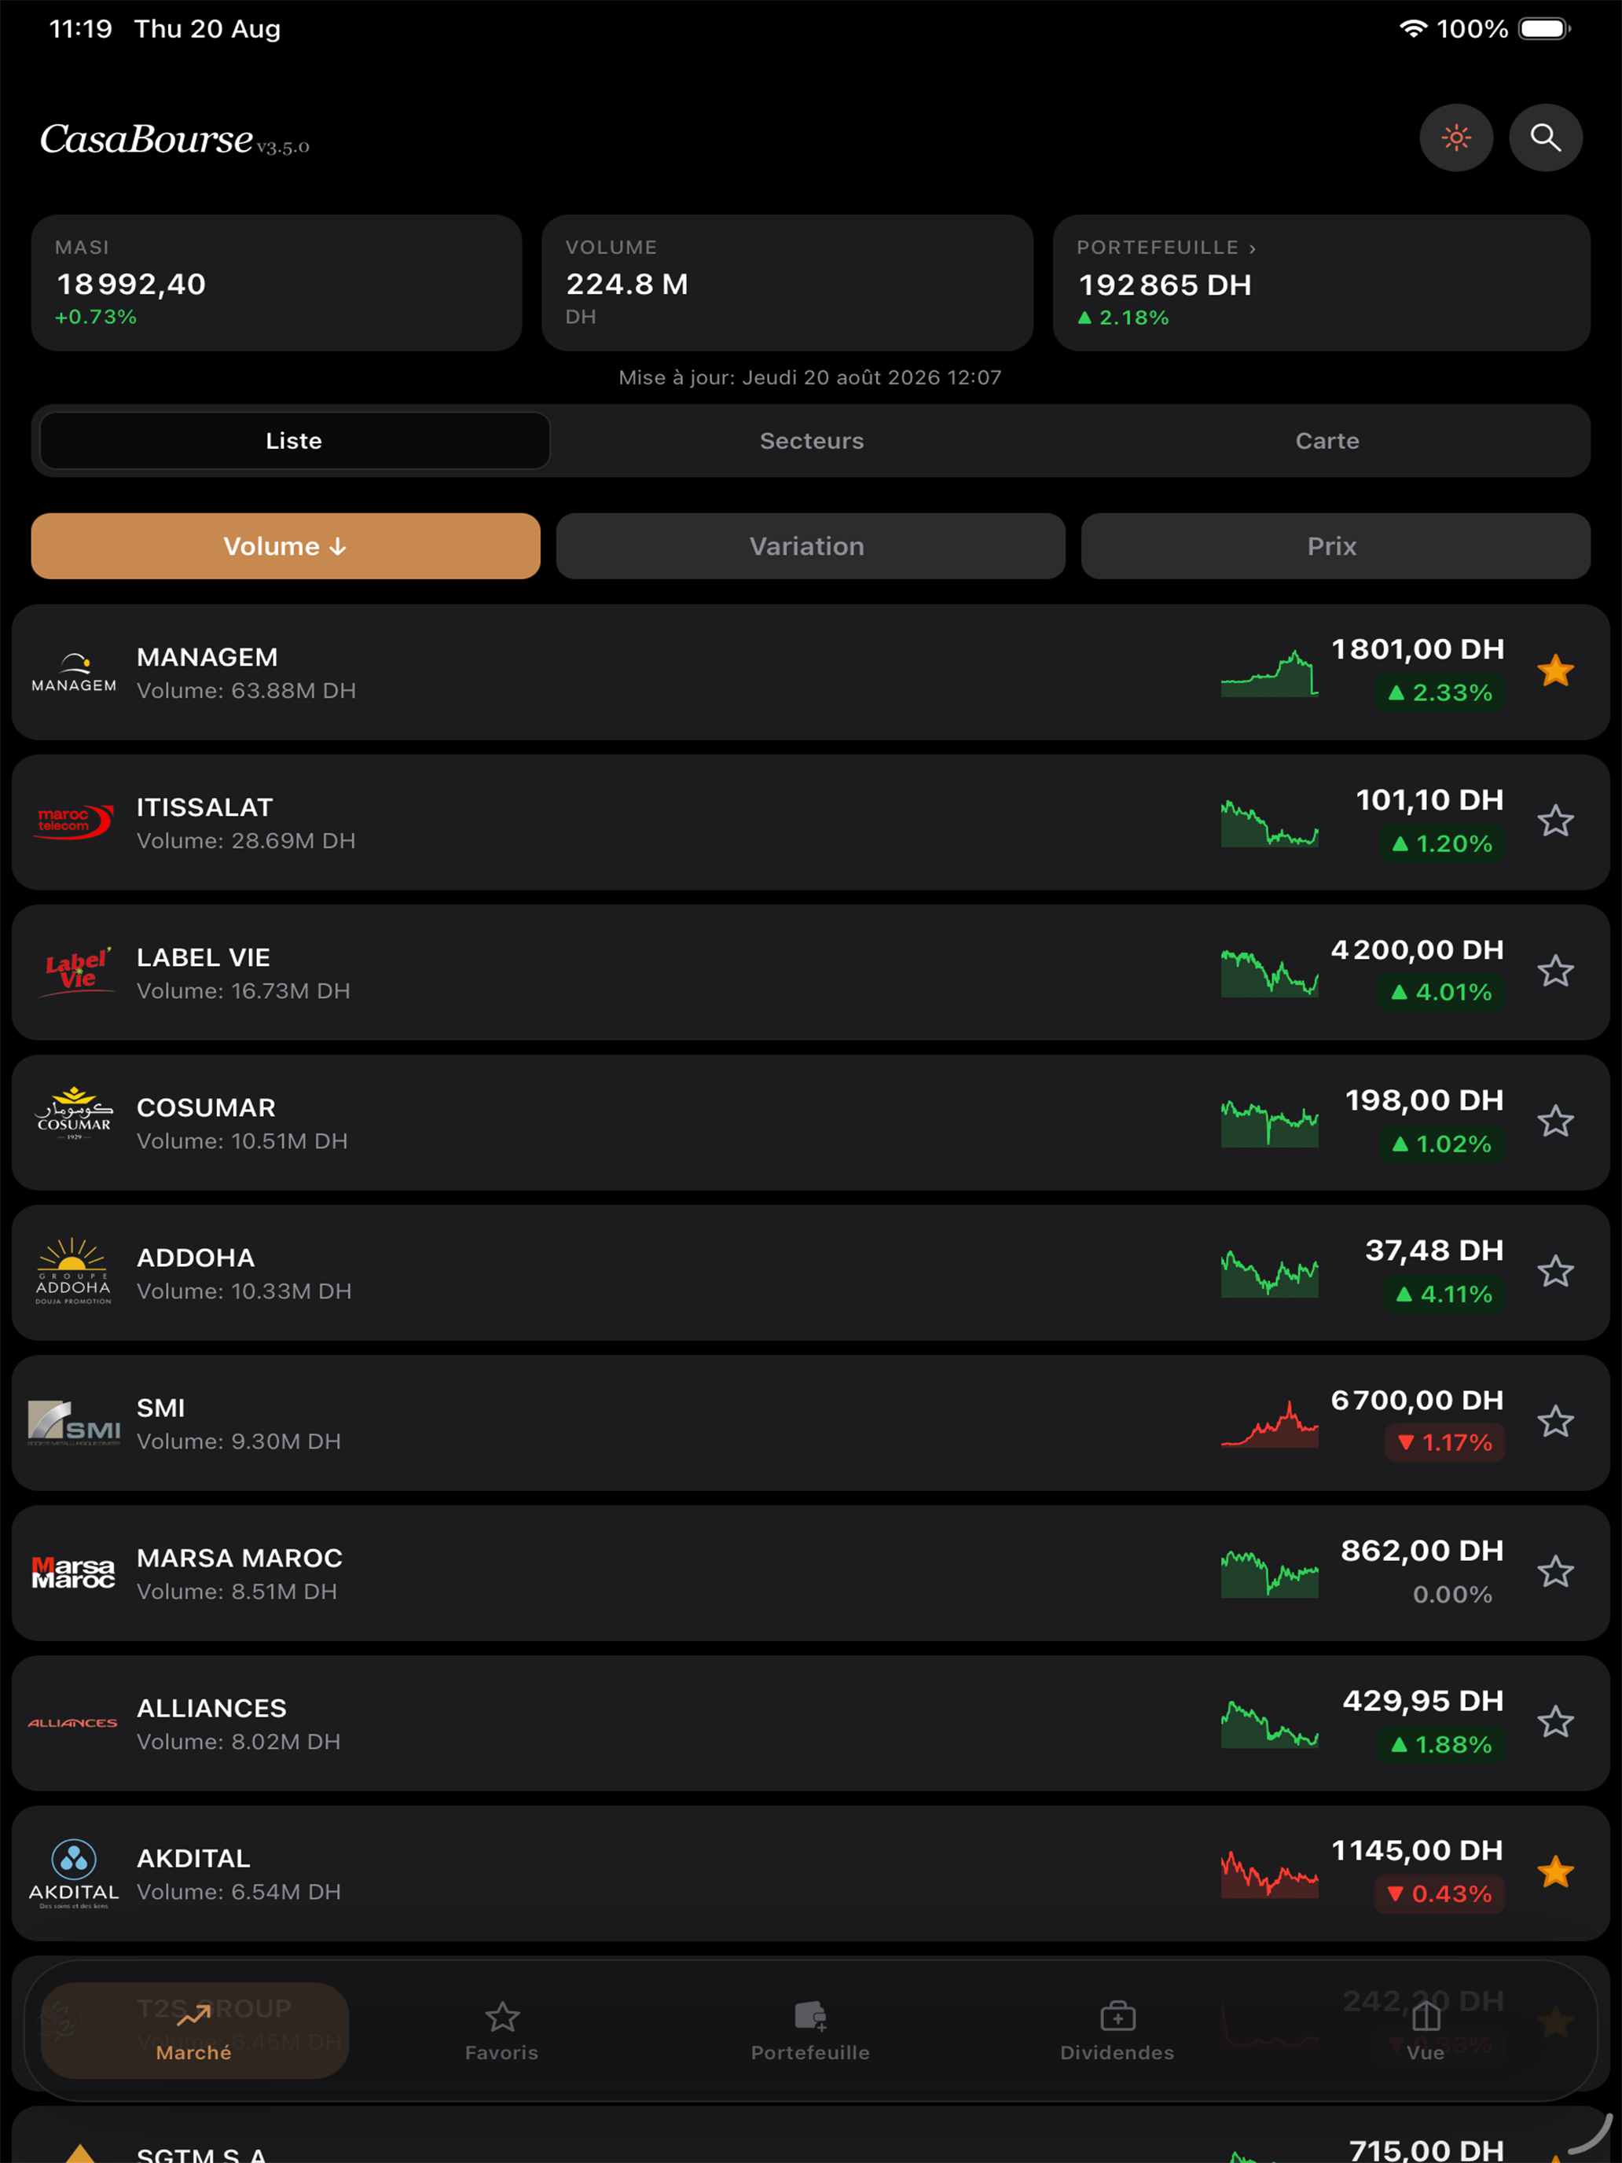This screenshot has width=1622, height=2163.
Task: Open the MANAGEM sparkline chart
Action: [x=1269, y=673]
